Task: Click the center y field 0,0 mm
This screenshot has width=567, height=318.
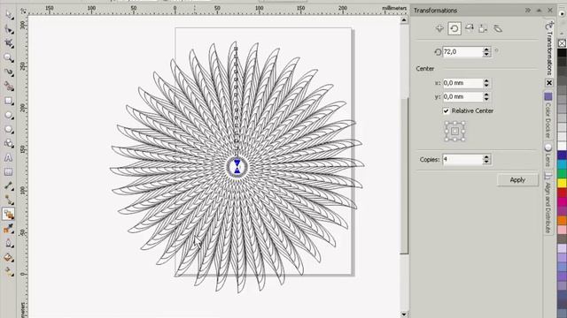Action: pos(462,96)
